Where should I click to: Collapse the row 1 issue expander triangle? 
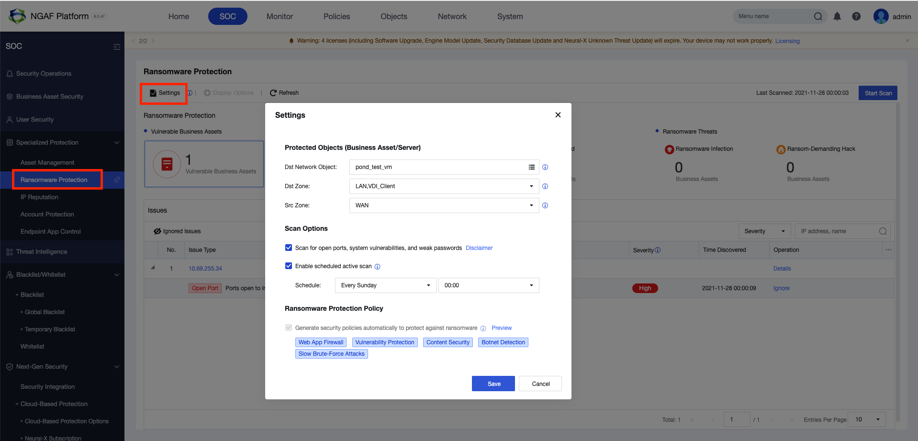point(153,268)
